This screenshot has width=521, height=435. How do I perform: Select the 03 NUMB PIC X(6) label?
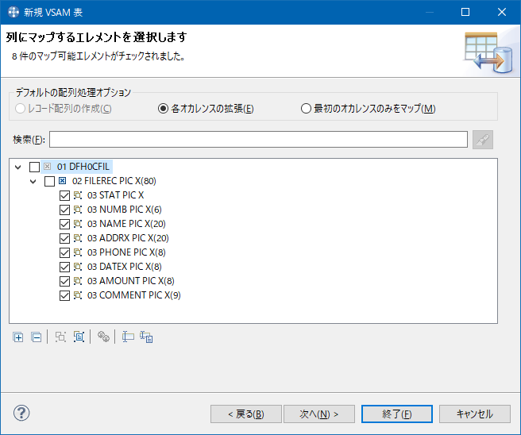tap(124, 210)
